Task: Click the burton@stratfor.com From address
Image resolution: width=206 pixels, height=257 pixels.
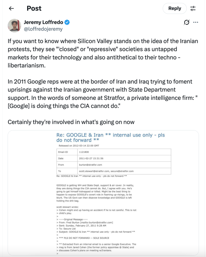Action: [x=90, y=165]
